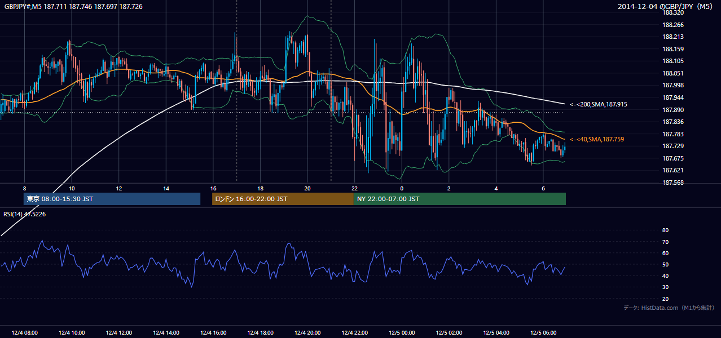Click price axis value 187.675
Viewport: 721px width, 338px height.
point(672,158)
